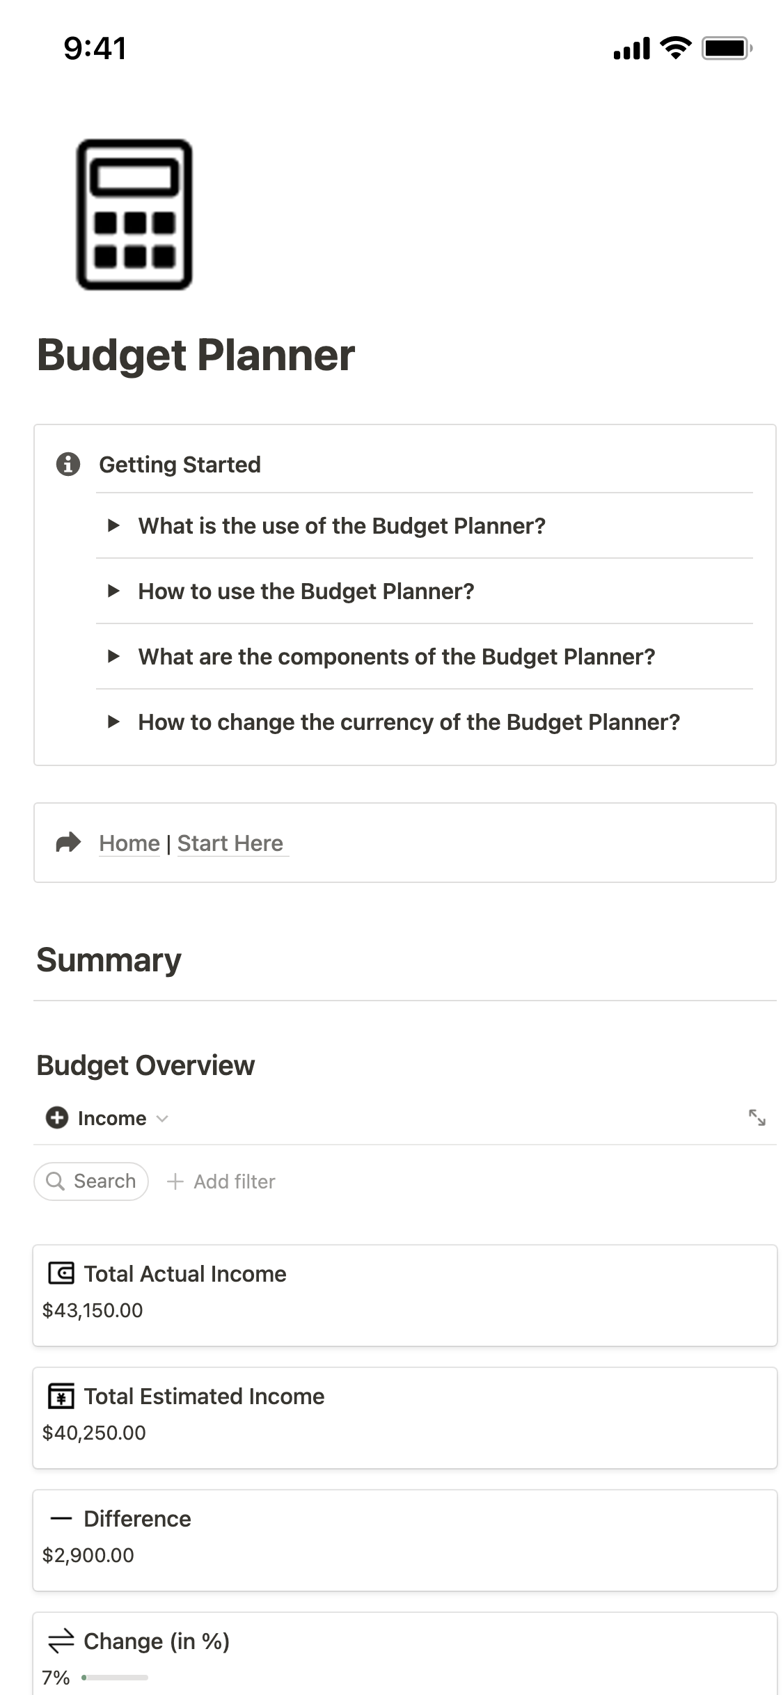Tap the calculator page icon
783x1695 pixels.
click(x=134, y=214)
